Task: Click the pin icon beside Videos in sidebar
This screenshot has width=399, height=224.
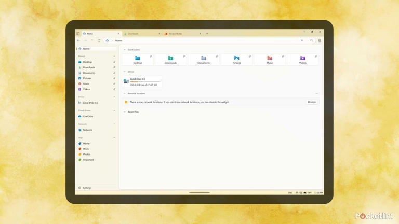Action: tap(114, 89)
